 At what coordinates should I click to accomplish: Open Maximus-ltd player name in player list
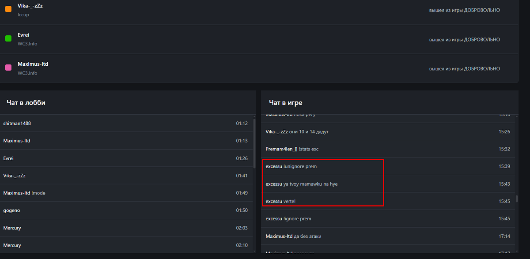[33, 64]
